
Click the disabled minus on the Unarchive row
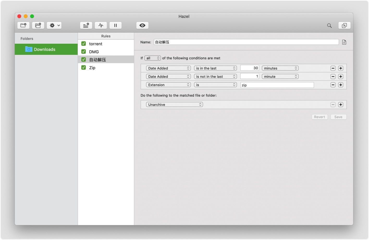[x=333, y=105]
